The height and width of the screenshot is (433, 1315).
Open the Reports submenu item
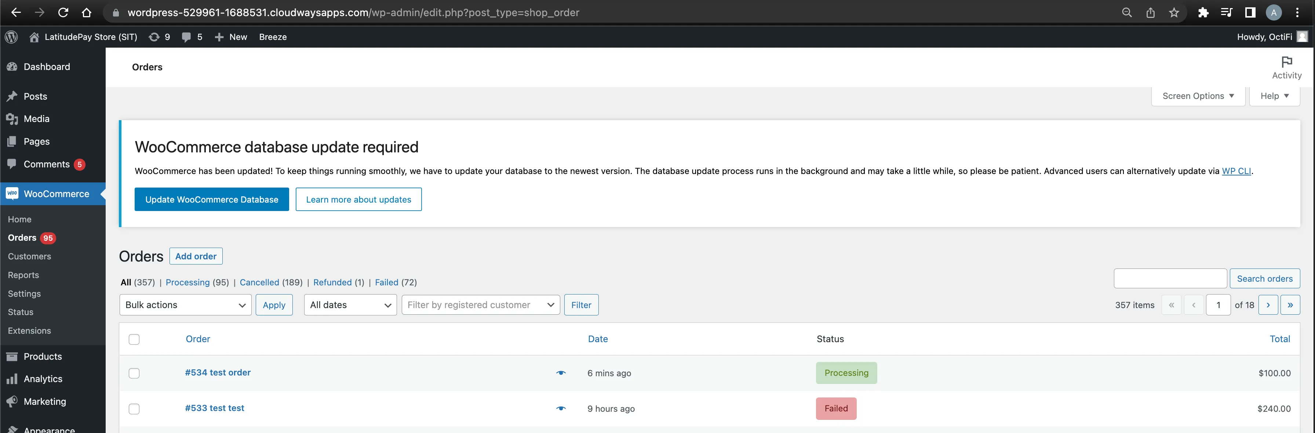pyautogui.click(x=23, y=275)
